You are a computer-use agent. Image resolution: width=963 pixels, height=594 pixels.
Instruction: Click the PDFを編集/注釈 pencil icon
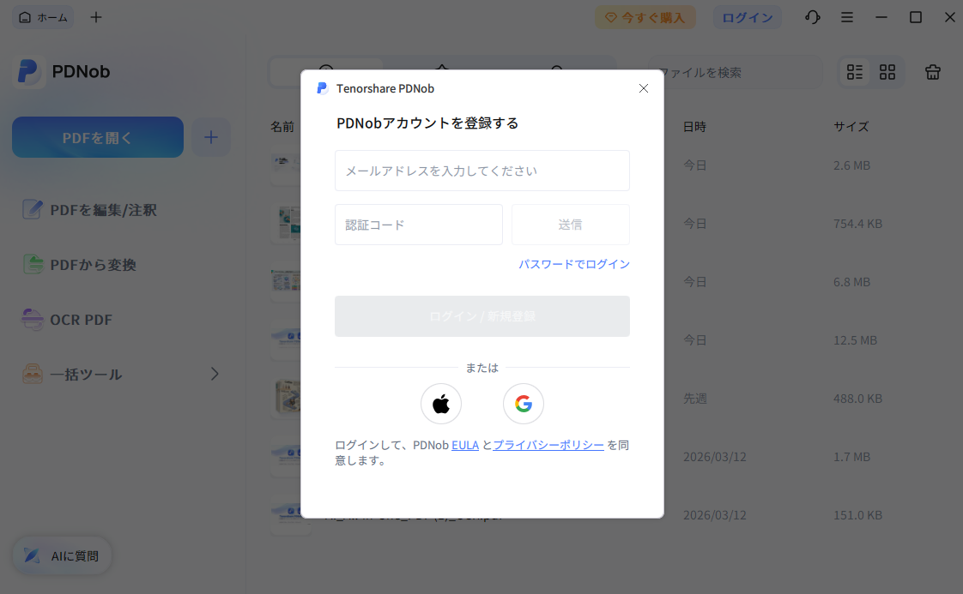[33, 209]
